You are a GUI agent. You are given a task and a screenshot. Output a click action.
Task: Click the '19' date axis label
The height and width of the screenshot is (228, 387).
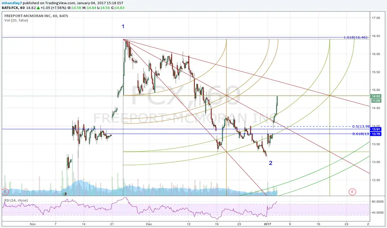[216, 224]
